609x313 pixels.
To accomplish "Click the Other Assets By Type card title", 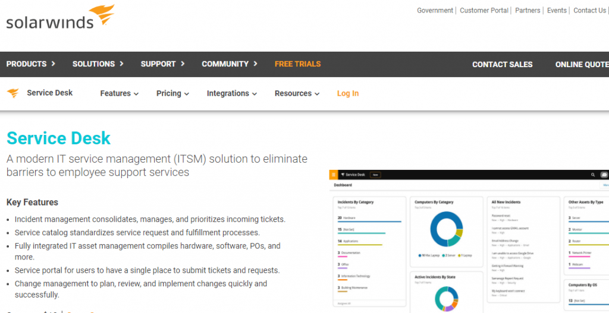I will [x=586, y=202].
